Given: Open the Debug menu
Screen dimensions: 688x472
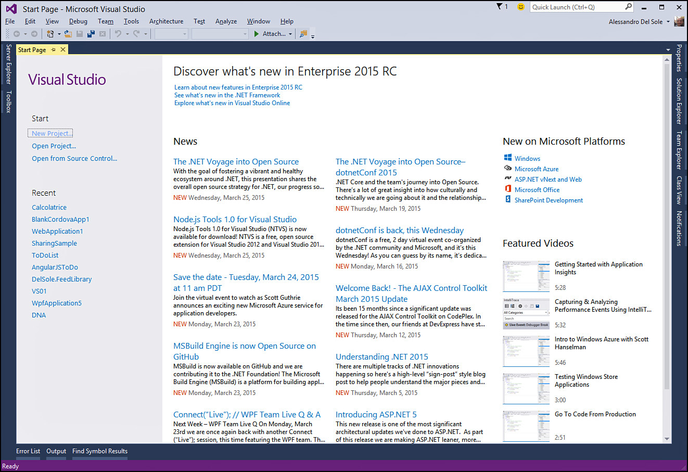Looking at the screenshot, I should coord(78,21).
